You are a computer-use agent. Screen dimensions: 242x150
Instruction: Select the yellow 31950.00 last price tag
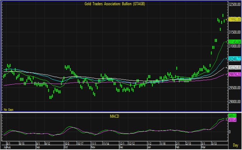234,20
